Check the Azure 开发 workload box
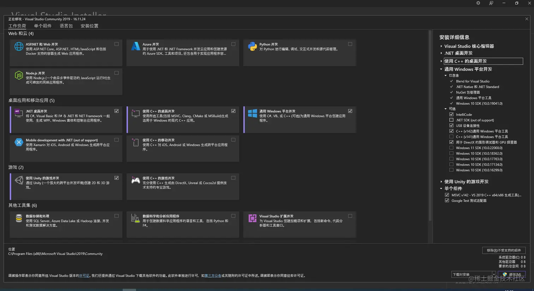The width and height of the screenshot is (534, 291). click(233, 44)
